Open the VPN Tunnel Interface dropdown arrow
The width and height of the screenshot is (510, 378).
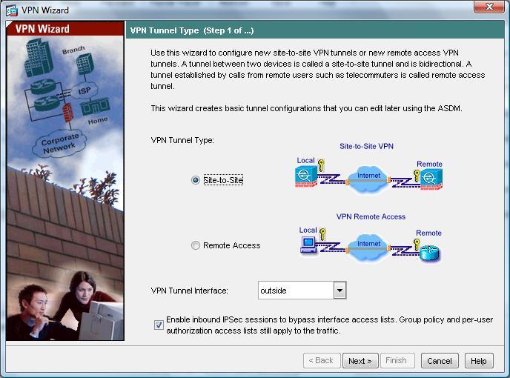click(340, 290)
